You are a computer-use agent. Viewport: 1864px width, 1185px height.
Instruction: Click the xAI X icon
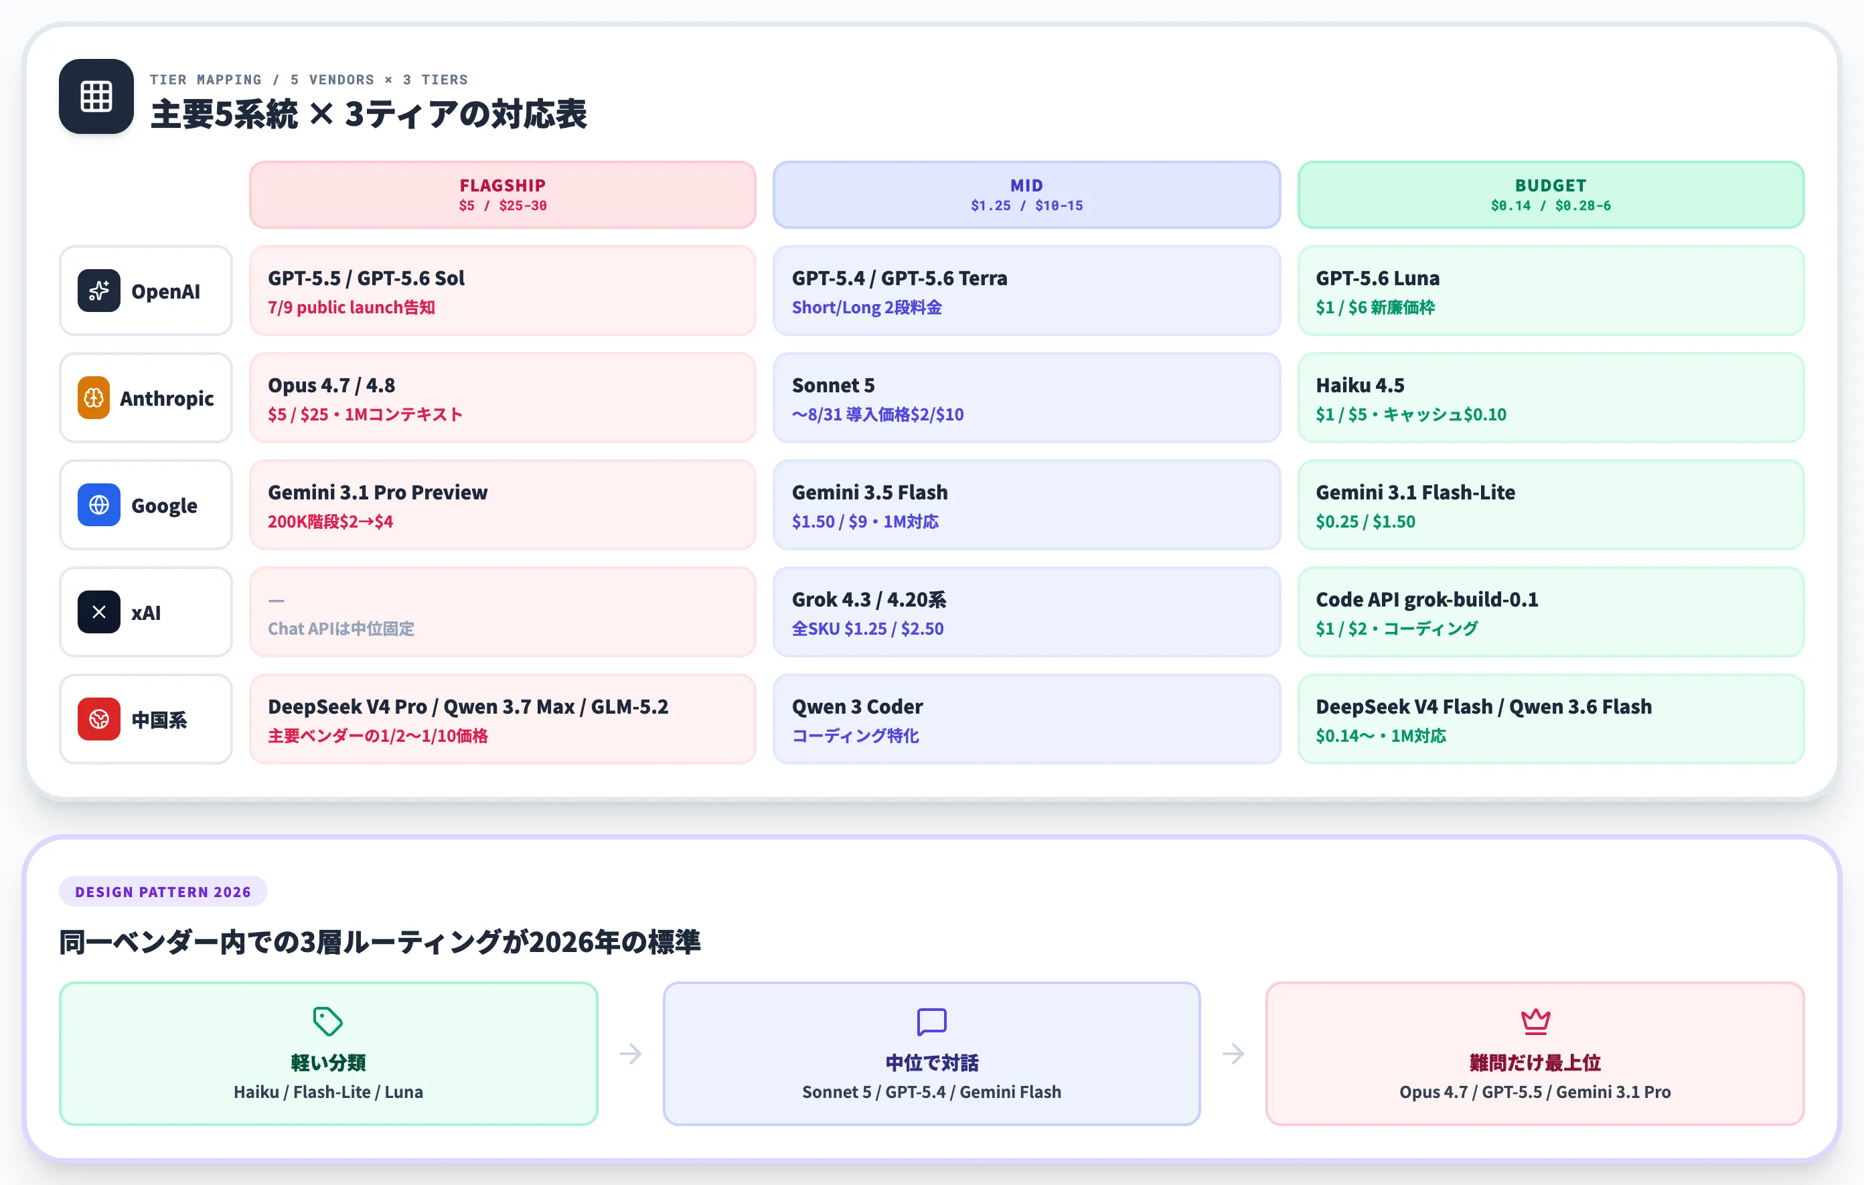pos(99,612)
